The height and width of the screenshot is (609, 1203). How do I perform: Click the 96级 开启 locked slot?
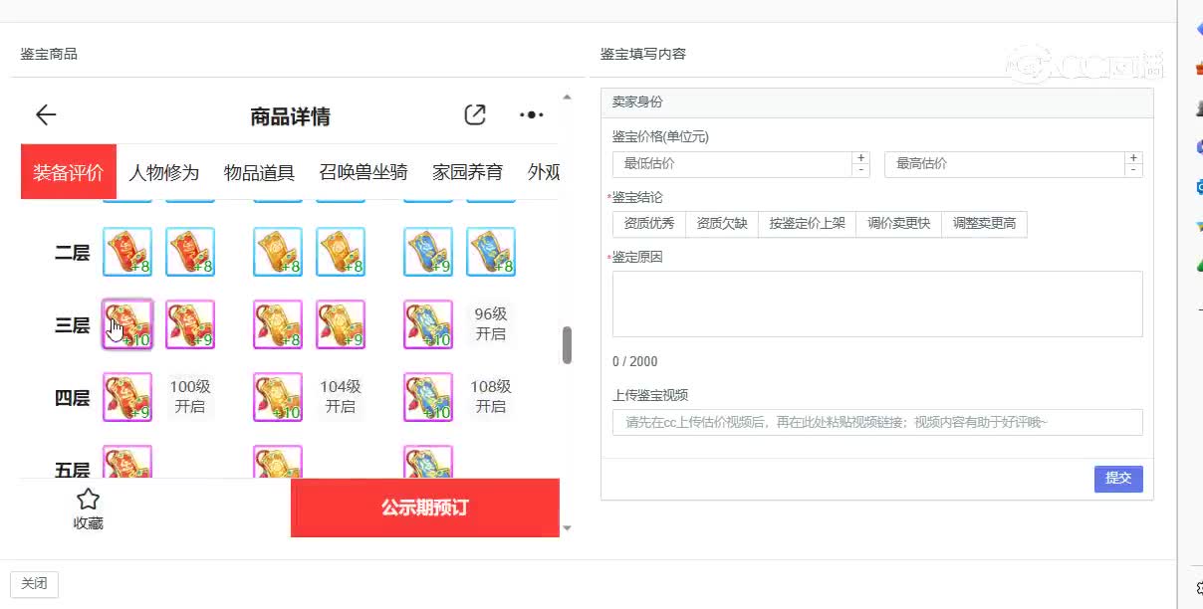pos(491,324)
